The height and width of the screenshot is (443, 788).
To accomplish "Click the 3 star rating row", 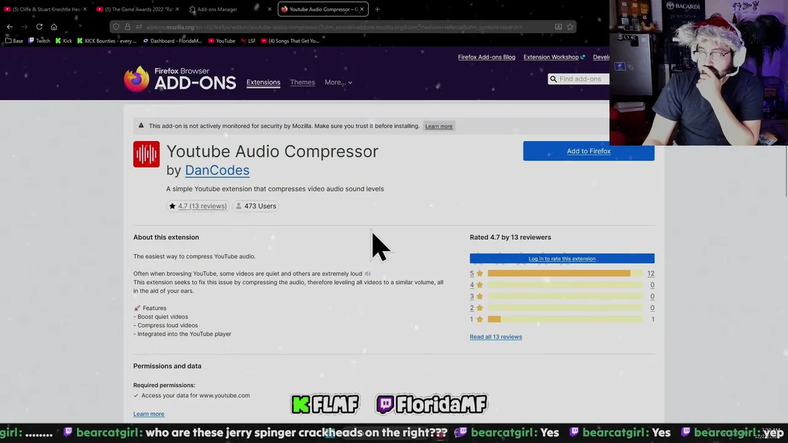I will (562, 297).
